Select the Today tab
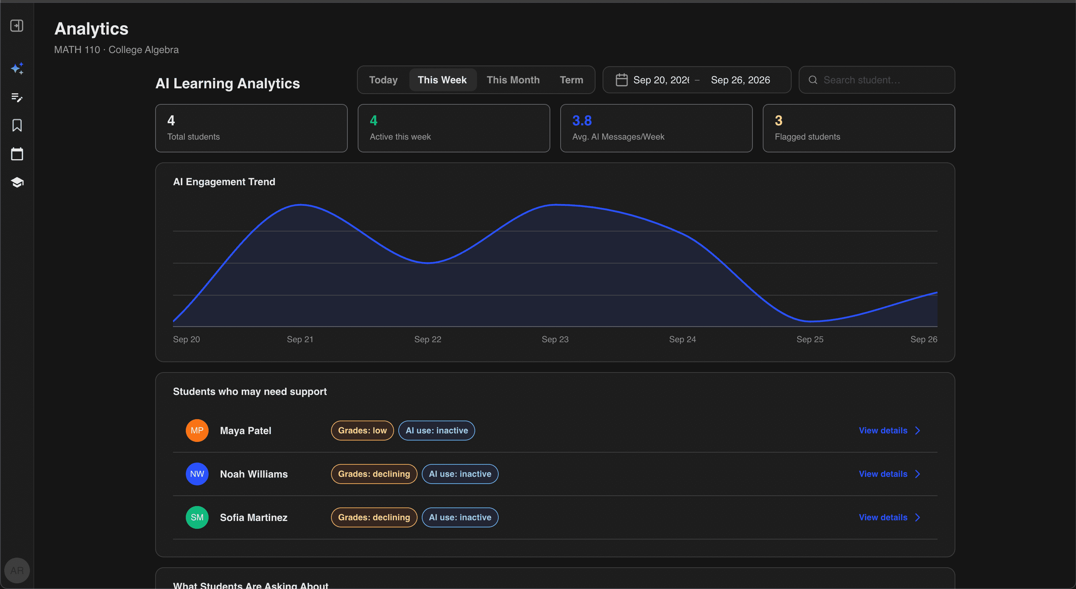 pyautogui.click(x=383, y=80)
